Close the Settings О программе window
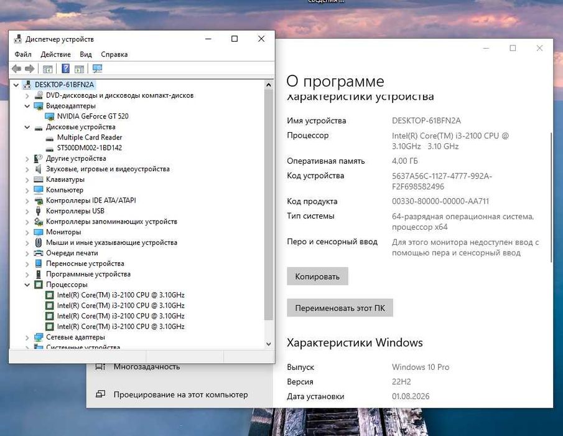The width and height of the screenshot is (563, 436). (539, 48)
